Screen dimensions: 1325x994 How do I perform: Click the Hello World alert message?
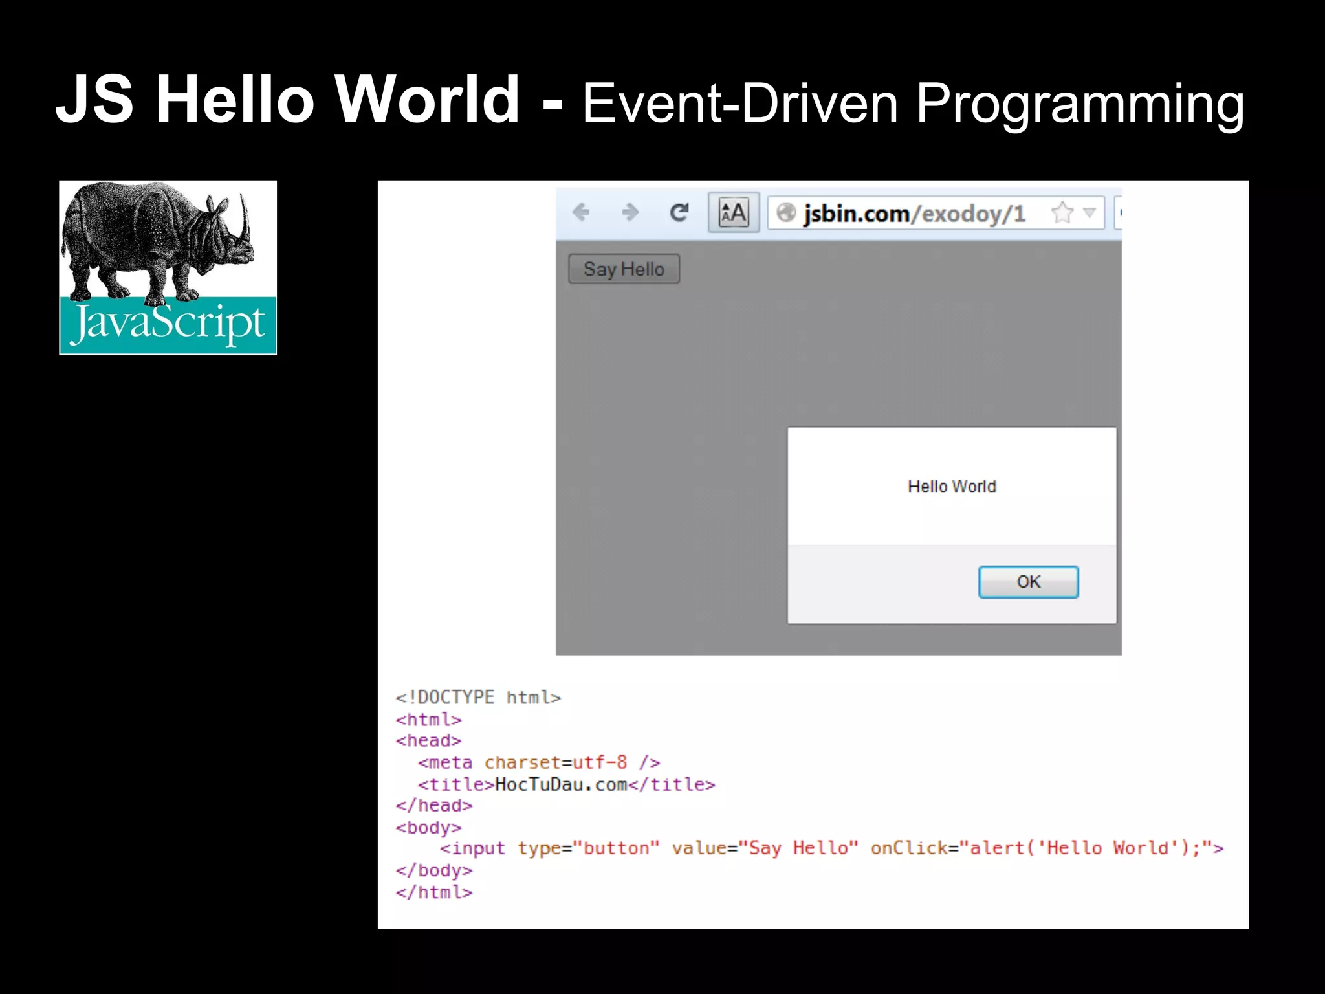[952, 487]
